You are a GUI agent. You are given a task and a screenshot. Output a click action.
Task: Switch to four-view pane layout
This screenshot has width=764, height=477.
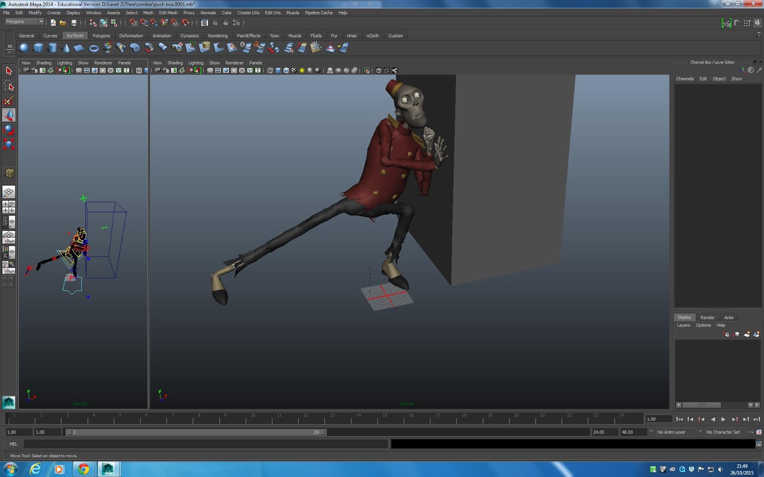click(9, 207)
